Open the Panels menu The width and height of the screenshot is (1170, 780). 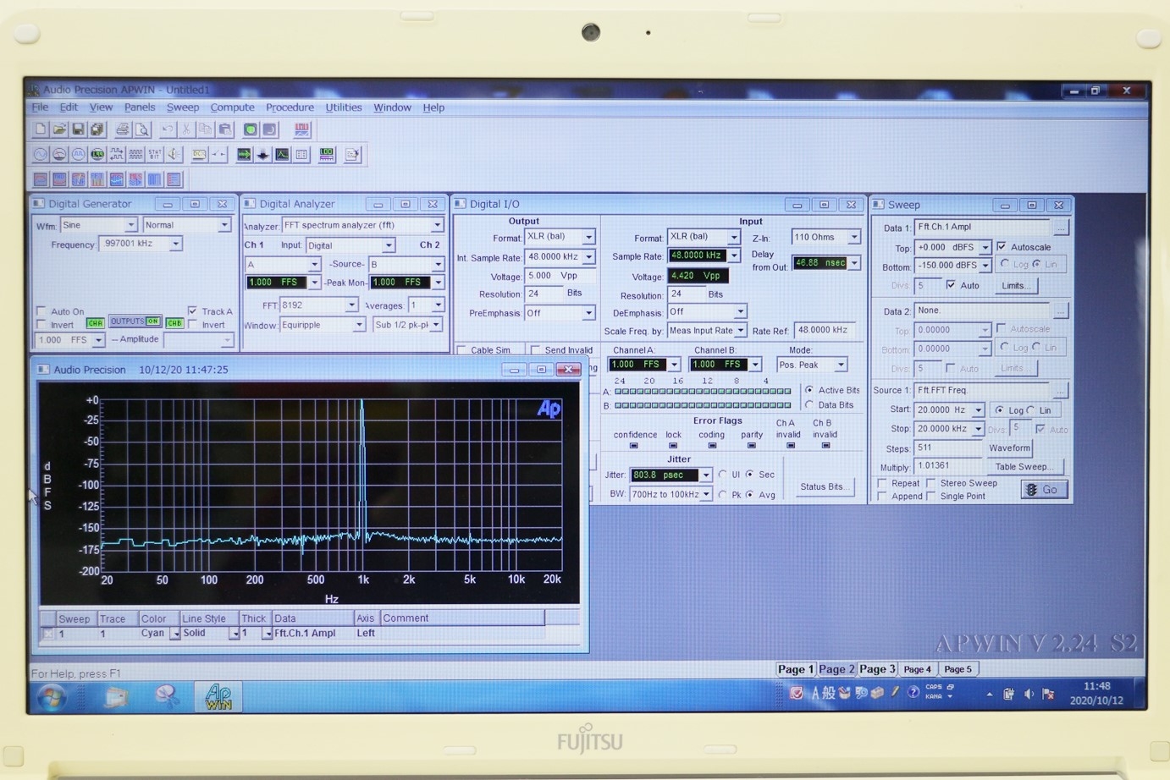click(x=140, y=107)
